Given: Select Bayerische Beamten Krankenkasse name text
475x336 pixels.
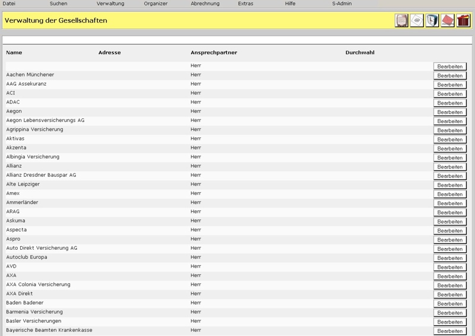Looking at the screenshot, I should pyautogui.click(x=49, y=330).
